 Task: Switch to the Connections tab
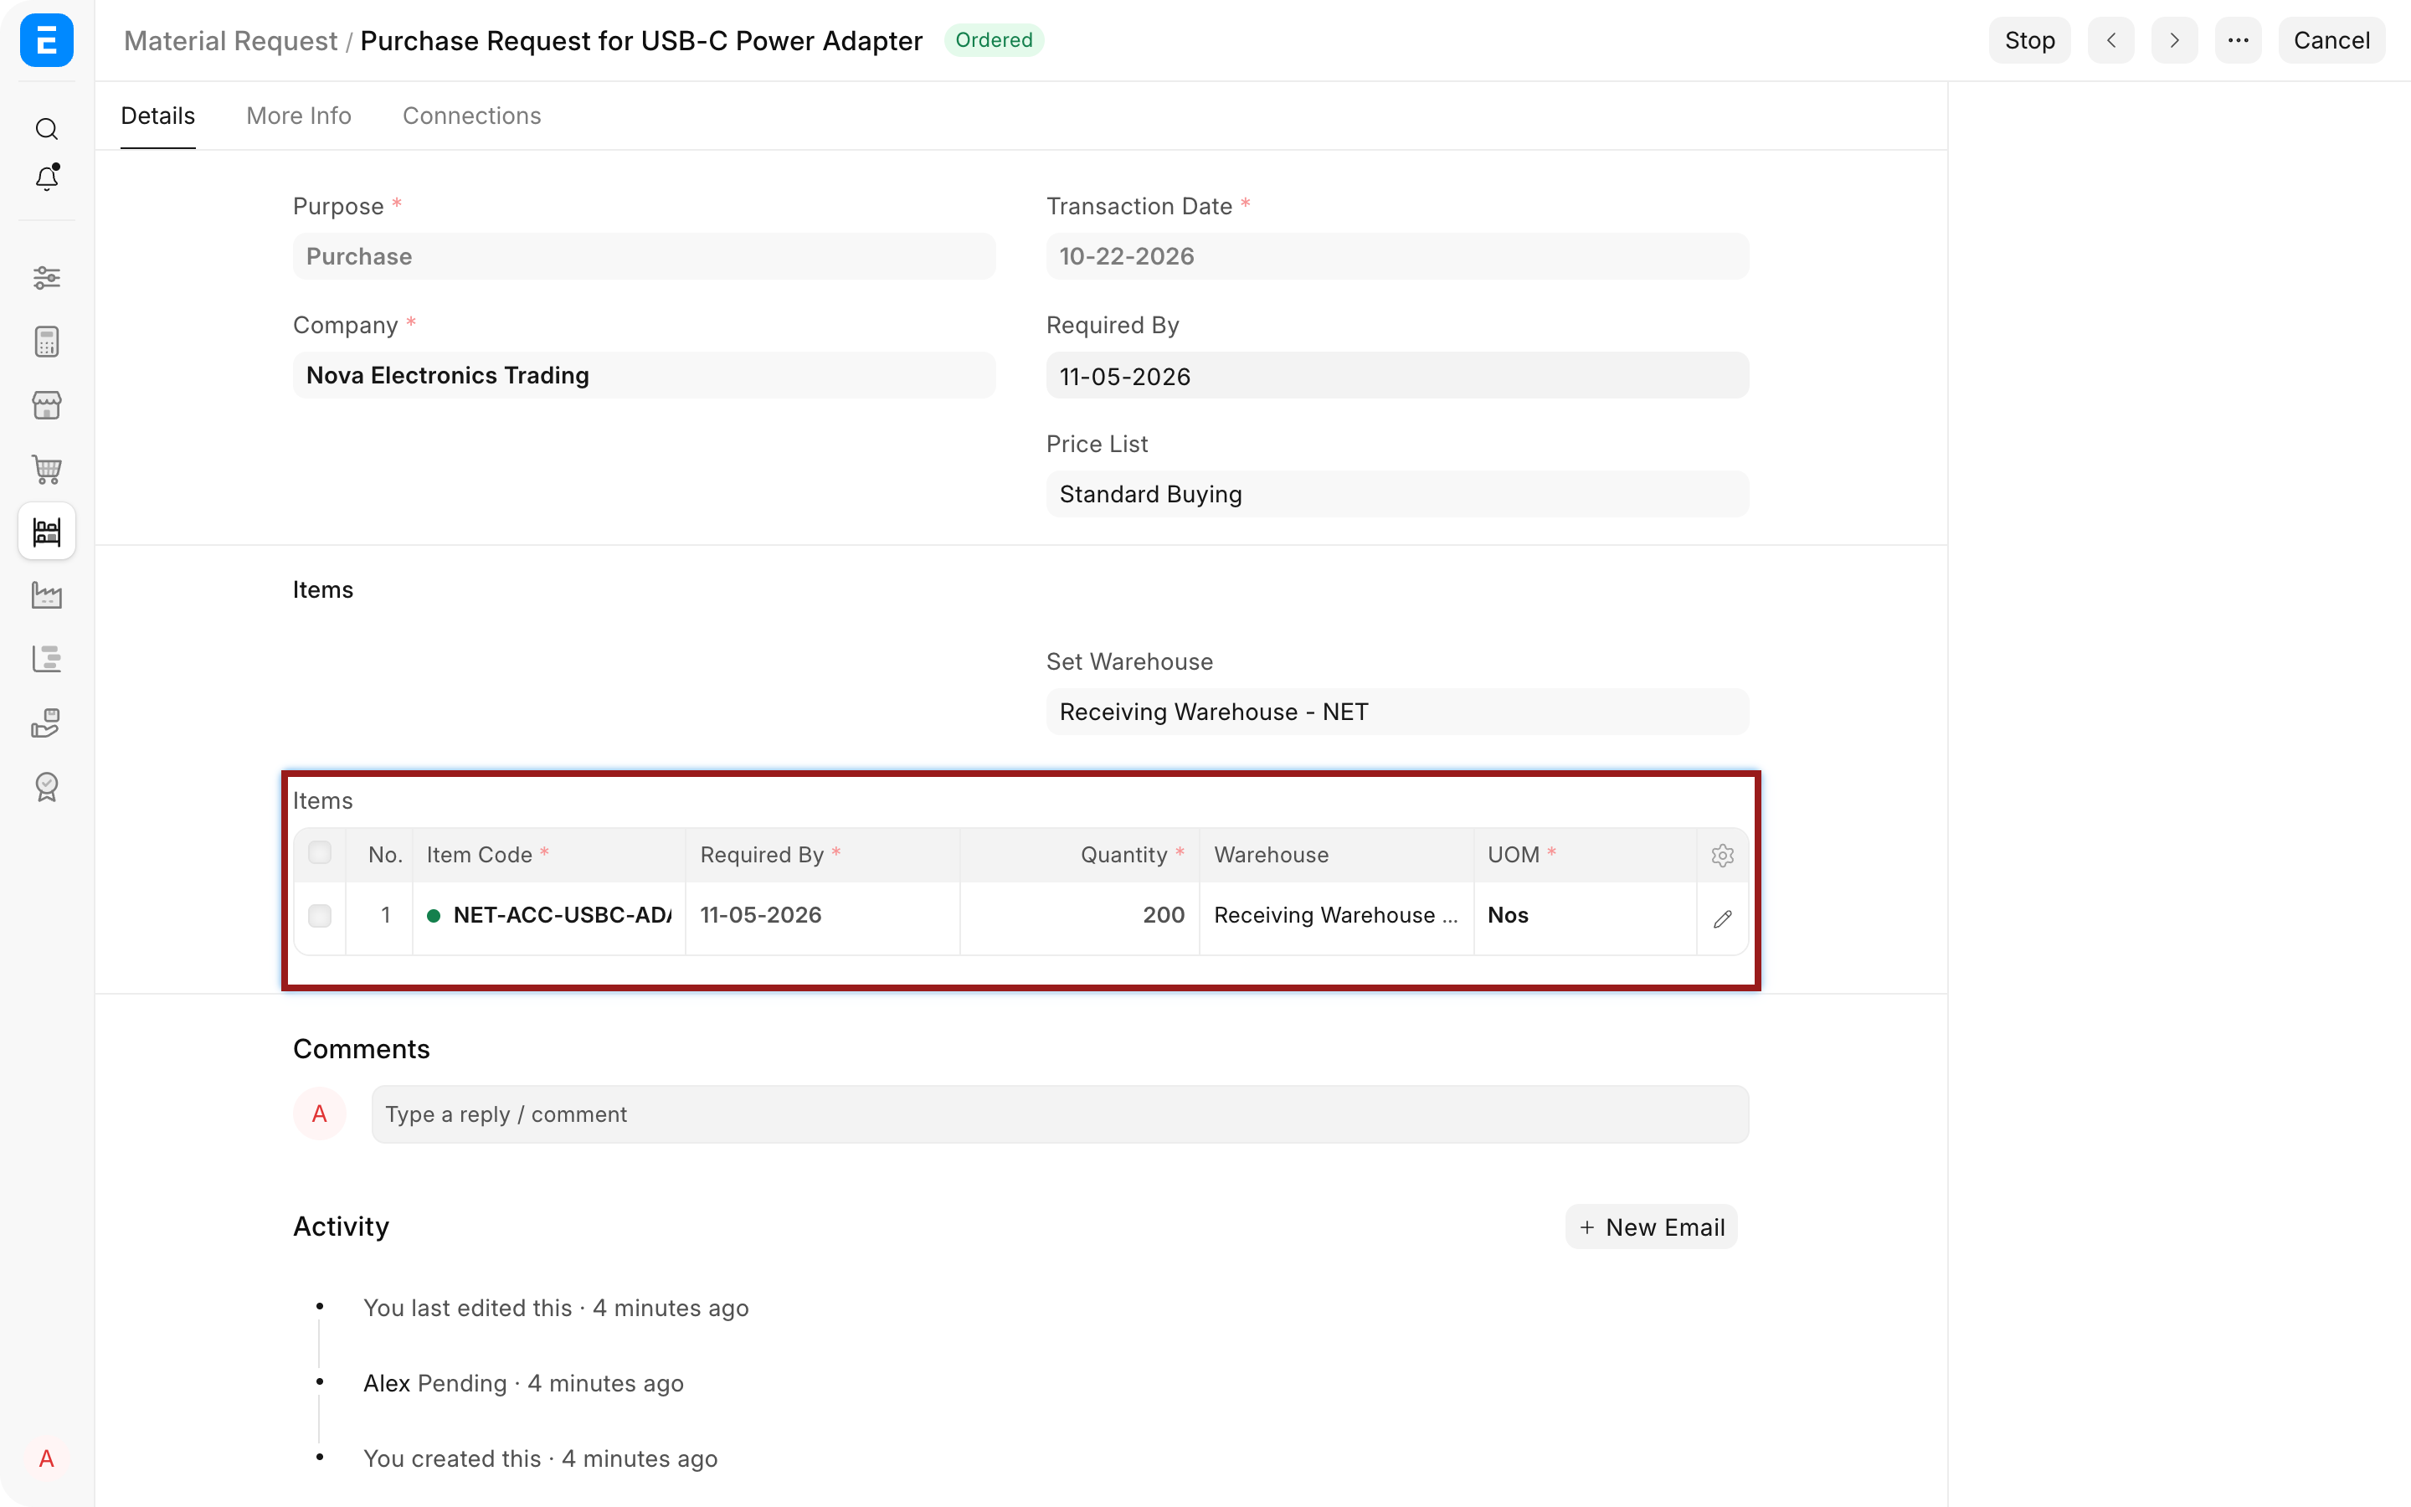tap(472, 116)
